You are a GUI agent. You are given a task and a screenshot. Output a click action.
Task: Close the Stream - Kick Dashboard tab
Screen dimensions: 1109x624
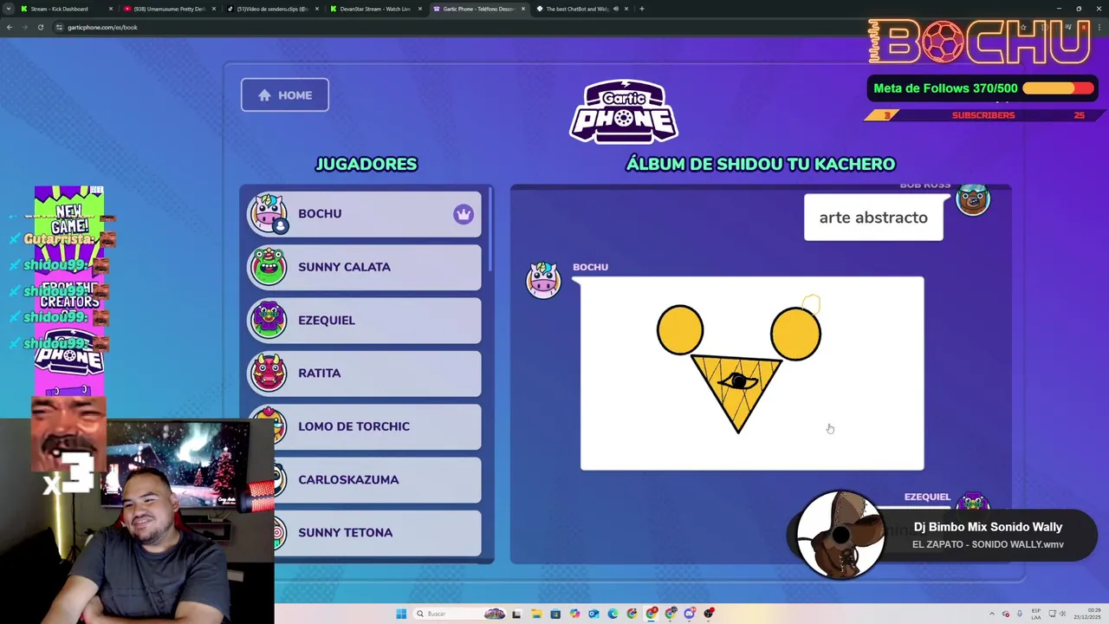point(111,9)
